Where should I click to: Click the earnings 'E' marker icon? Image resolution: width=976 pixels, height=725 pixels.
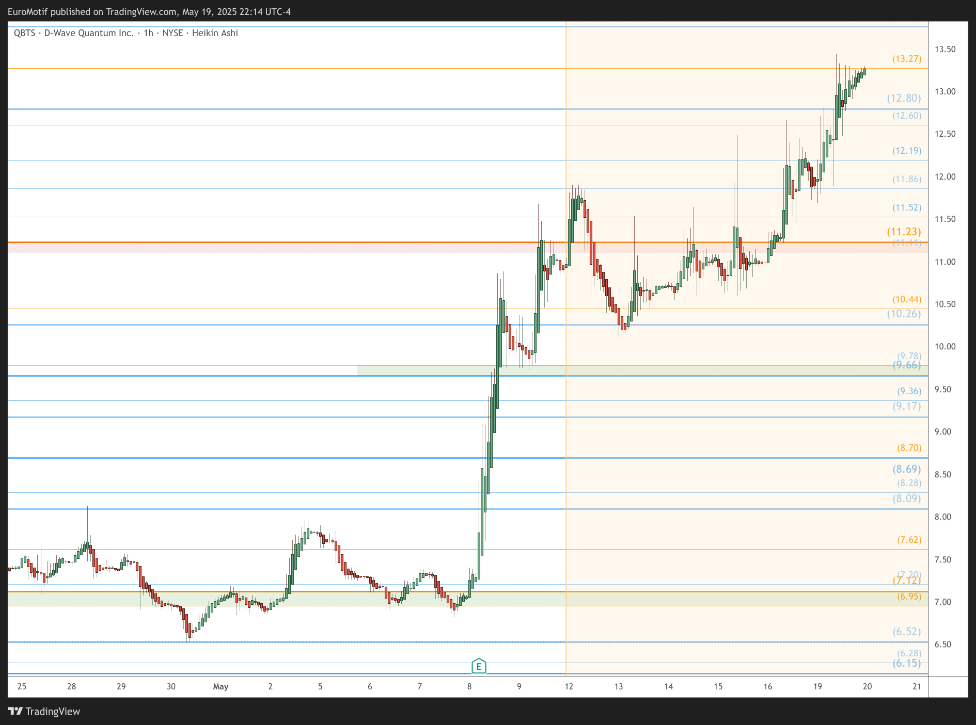479,666
